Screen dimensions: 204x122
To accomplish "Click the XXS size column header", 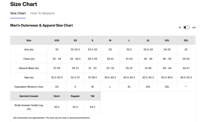I will point(57,40).
